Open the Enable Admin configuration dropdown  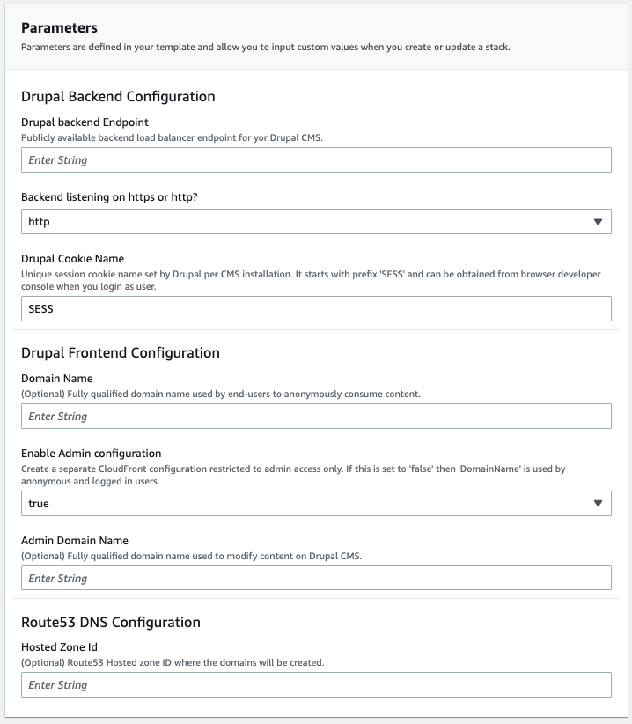pyautogui.click(x=315, y=504)
